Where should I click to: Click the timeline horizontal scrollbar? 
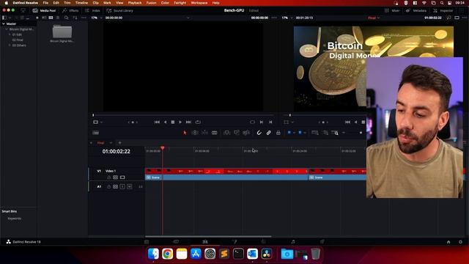pyautogui.click(x=208, y=236)
